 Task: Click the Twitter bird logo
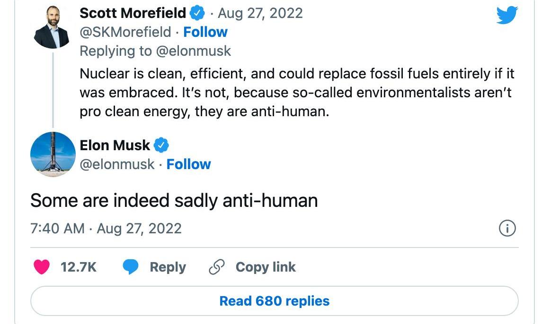click(507, 15)
